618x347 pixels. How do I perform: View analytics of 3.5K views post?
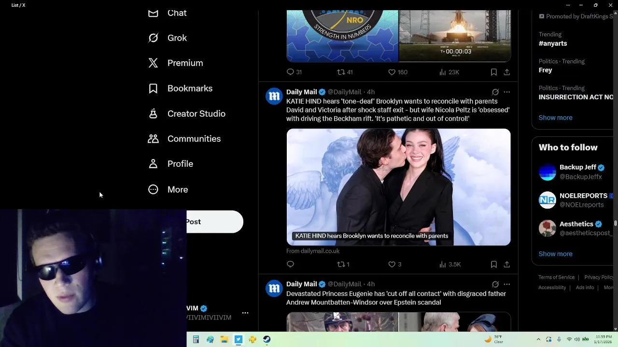[x=450, y=264]
